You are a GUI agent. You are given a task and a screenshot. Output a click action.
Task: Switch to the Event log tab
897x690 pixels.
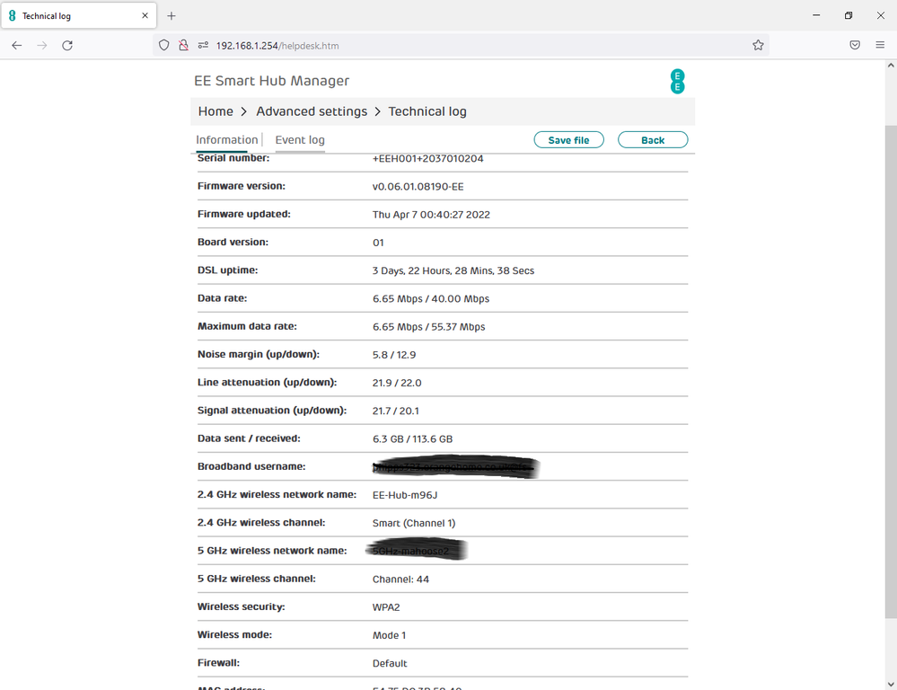[300, 140]
